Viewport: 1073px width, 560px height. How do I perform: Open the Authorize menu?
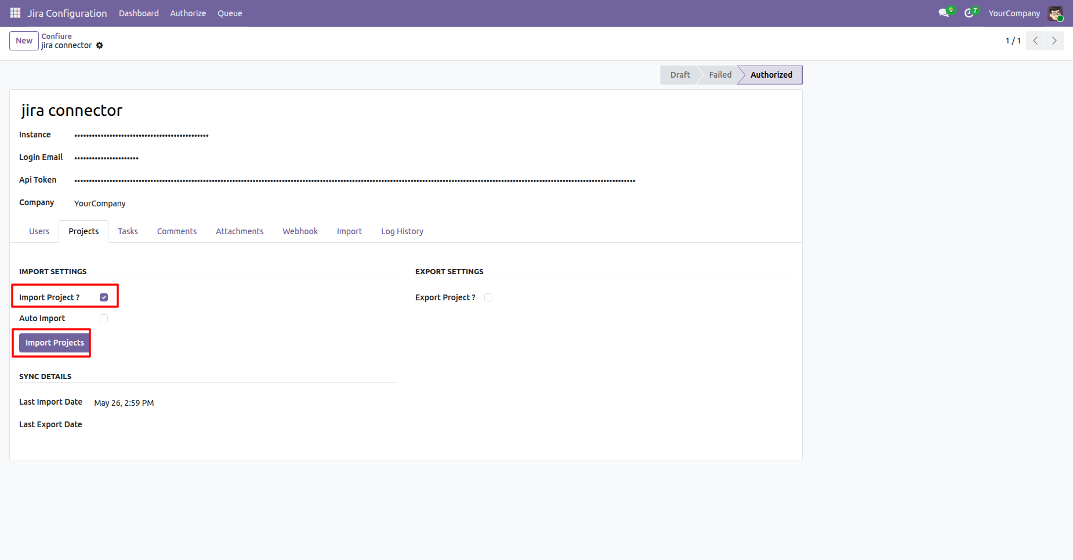pos(188,13)
